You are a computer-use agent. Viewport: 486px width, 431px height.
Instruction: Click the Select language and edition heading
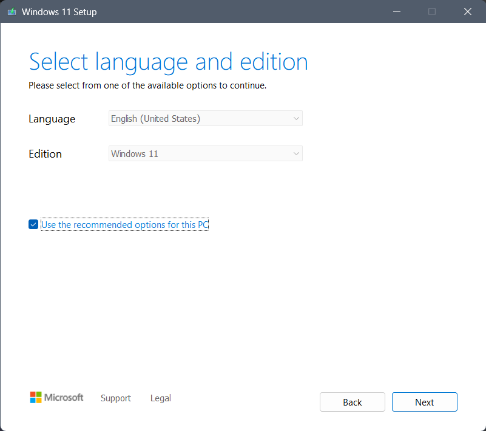(168, 61)
